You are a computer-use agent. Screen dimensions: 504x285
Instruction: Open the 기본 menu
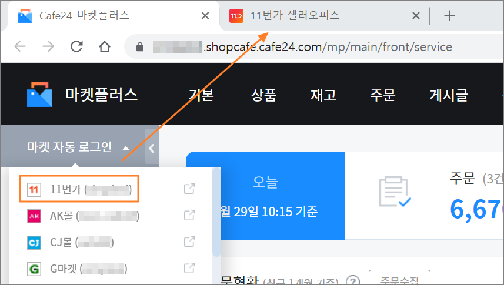(x=201, y=95)
